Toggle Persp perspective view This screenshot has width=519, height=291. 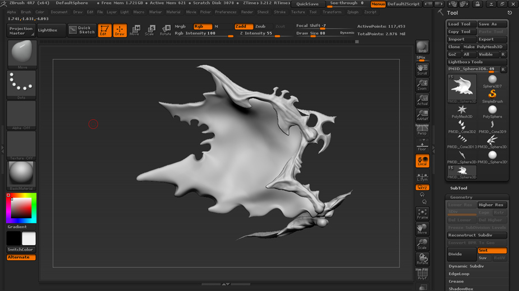pyautogui.click(x=422, y=131)
